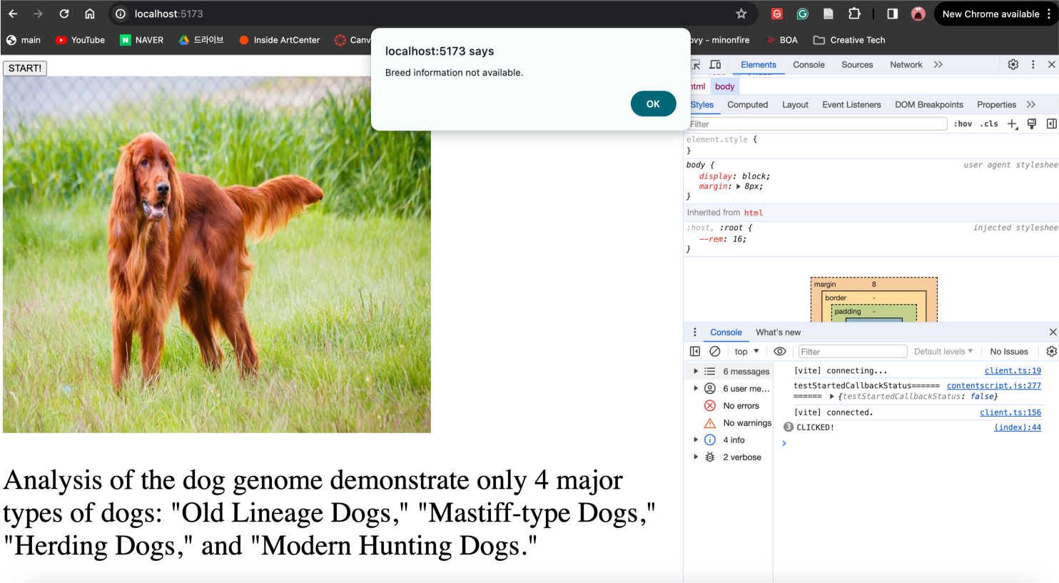Click the clear console icon
The height and width of the screenshot is (583, 1059).
[x=714, y=352]
